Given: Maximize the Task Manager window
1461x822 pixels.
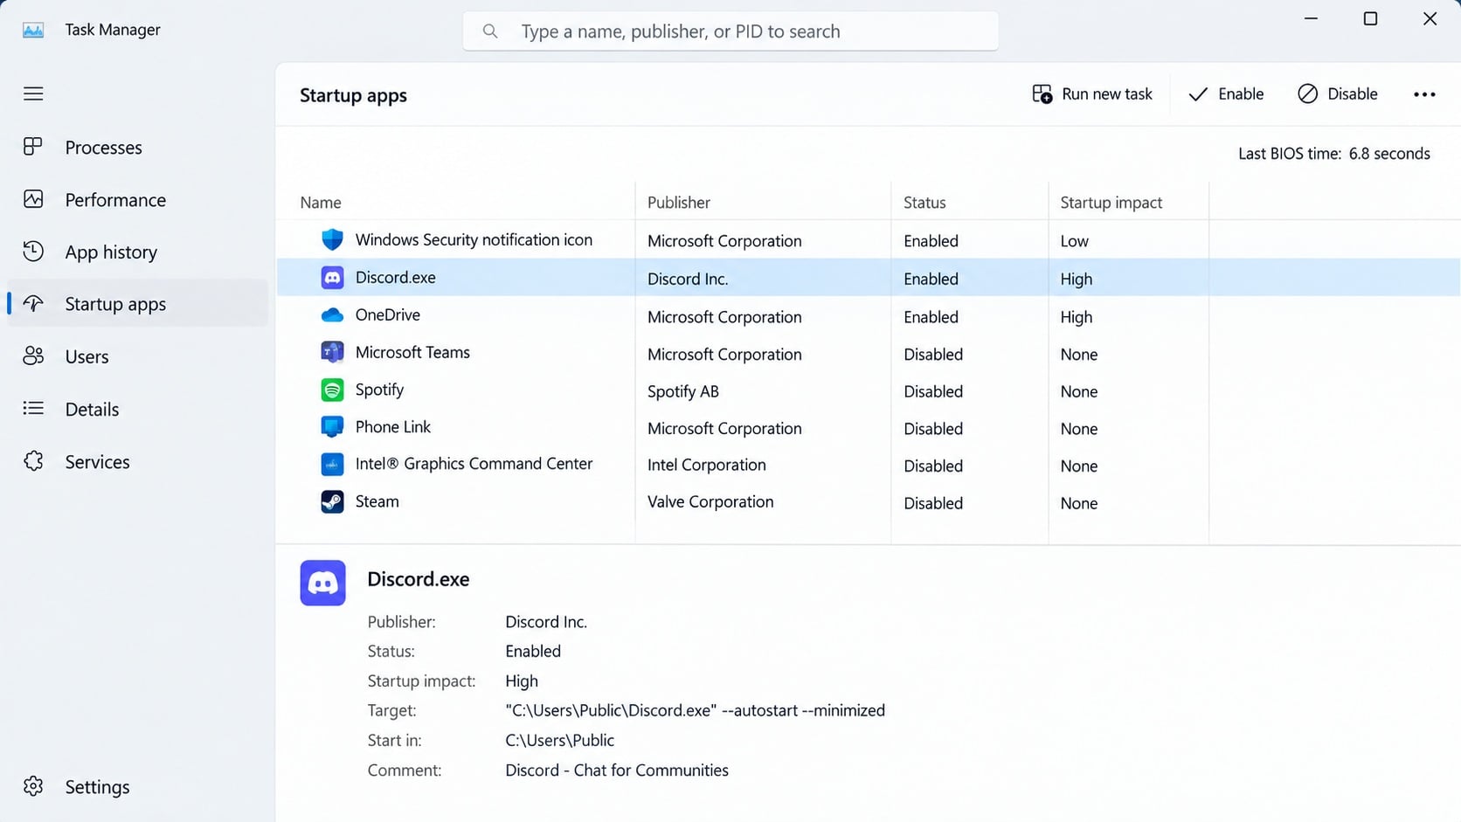Looking at the screenshot, I should point(1370,18).
